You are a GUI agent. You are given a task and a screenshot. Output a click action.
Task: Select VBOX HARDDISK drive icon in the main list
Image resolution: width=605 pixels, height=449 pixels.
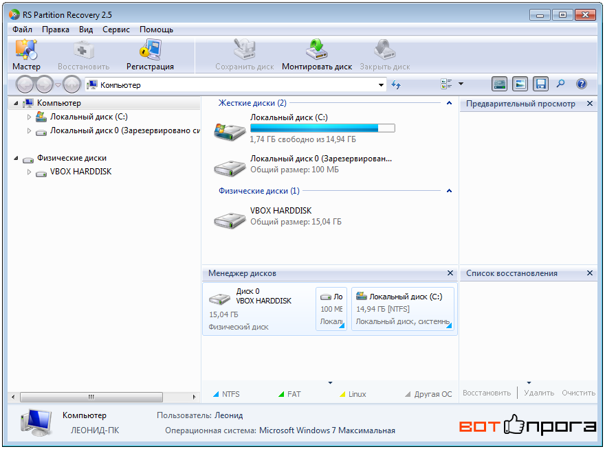coord(230,220)
